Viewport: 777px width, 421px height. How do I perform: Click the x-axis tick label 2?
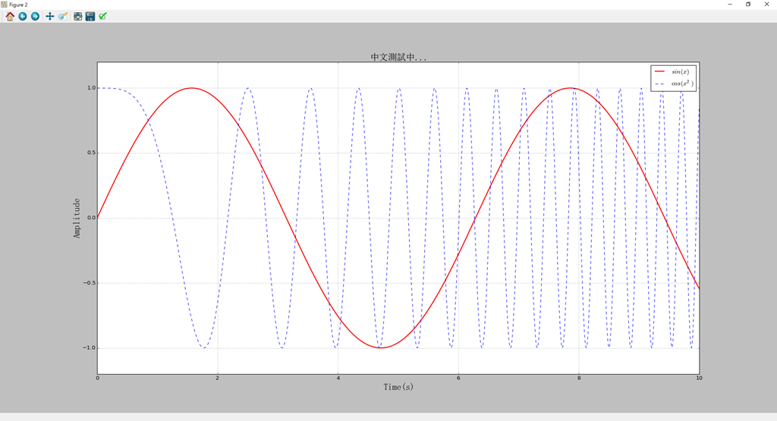coord(218,379)
